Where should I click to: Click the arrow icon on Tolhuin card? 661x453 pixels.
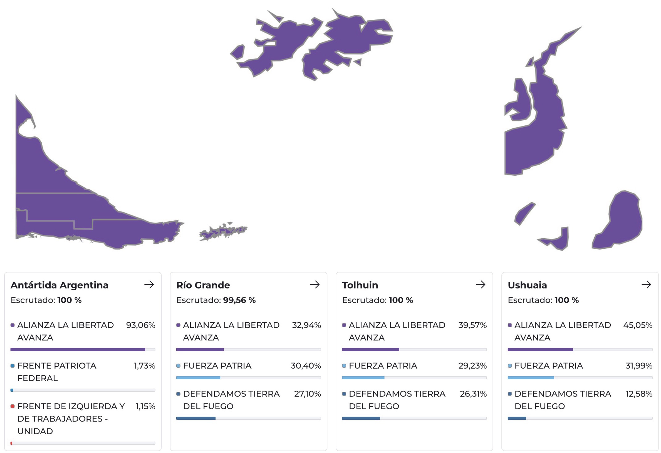tap(480, 284)
